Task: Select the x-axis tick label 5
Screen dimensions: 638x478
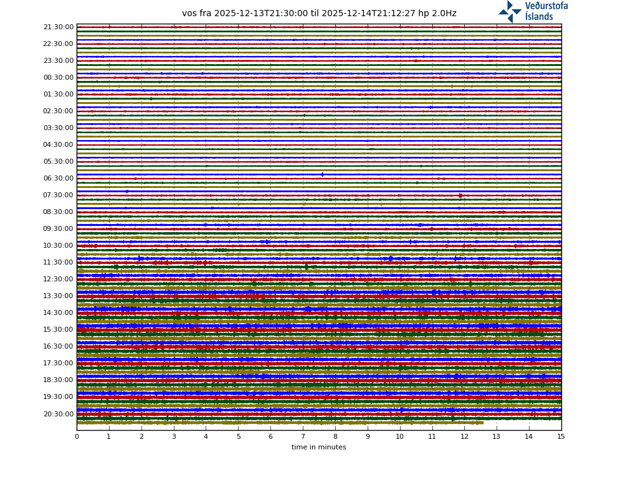Action: pyautogui.click(x=238, y=437)
